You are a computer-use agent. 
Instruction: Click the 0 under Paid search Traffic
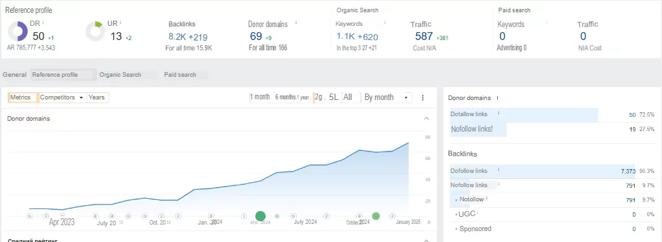(583, 37)
